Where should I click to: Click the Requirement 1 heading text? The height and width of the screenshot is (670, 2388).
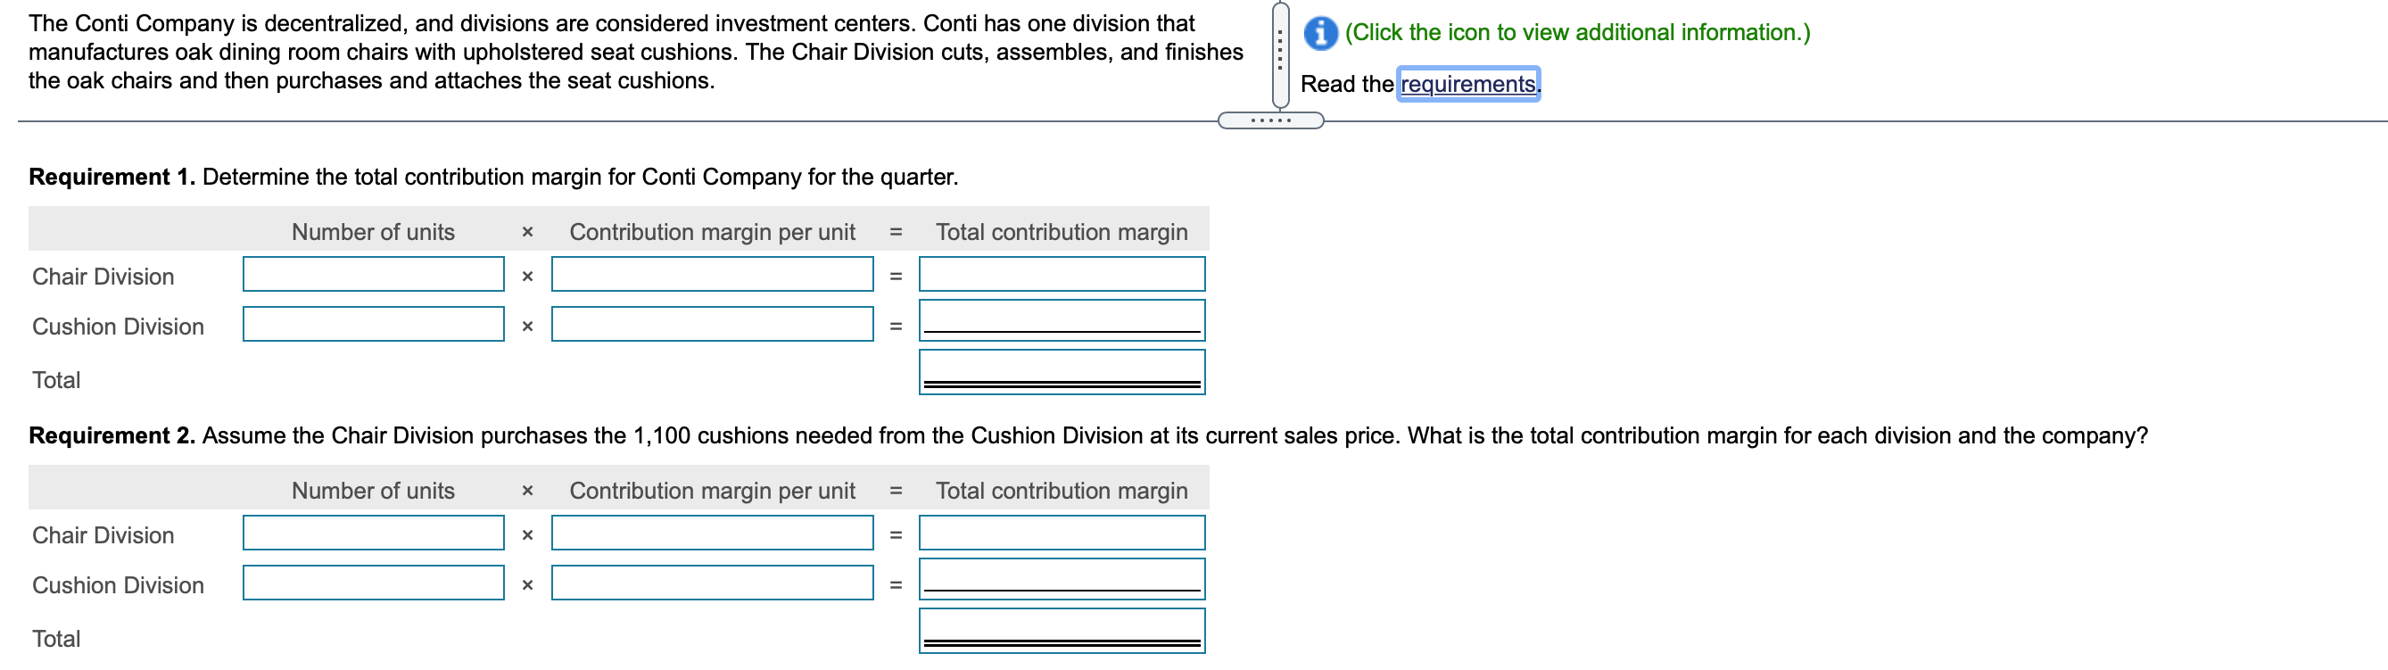tap(111, 176)
